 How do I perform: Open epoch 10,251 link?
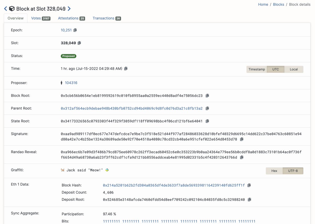66,30
